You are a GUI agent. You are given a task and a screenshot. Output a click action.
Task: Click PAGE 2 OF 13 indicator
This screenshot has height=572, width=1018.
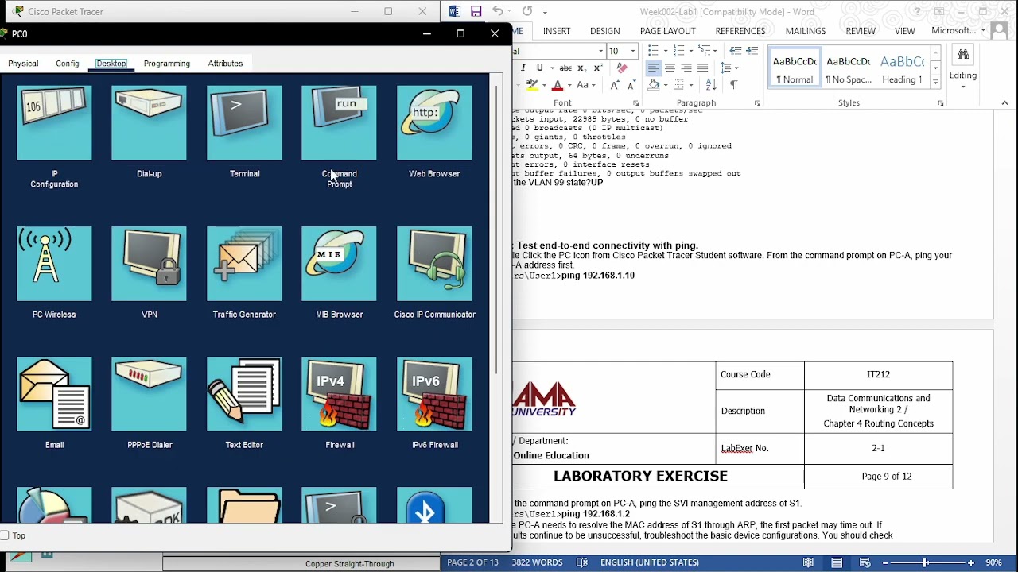[472, 562]
